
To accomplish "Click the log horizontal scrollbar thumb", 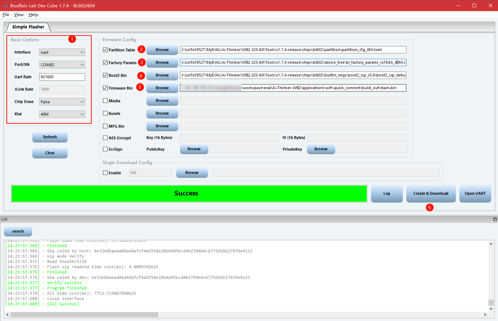I will click(x=84, y=314).
